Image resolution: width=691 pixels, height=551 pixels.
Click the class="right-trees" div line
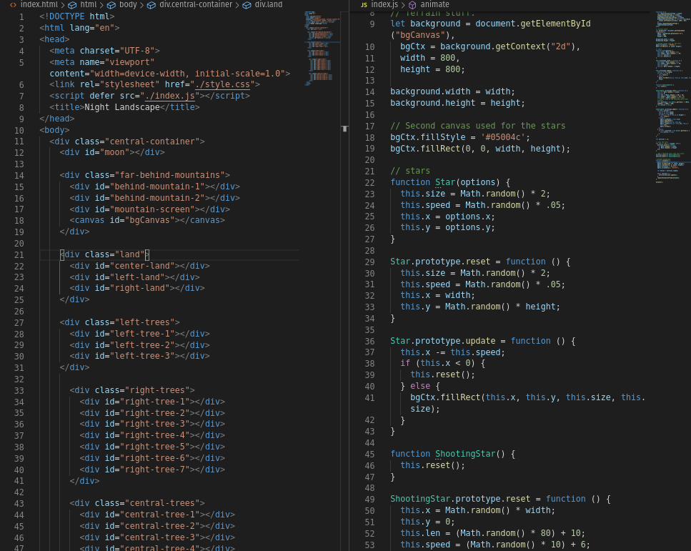point(132,390)
